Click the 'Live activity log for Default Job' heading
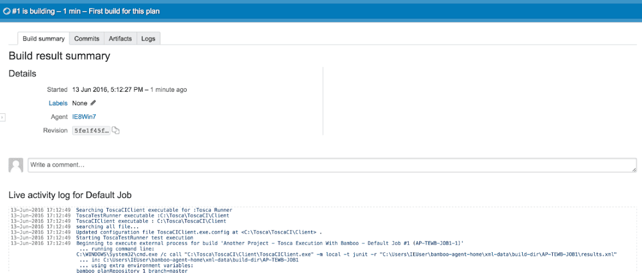Screen dimensions: 642x273 click(70, 195)
